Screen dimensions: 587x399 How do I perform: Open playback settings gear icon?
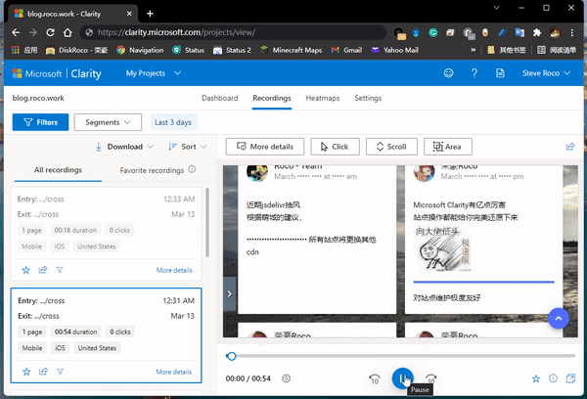point(286,378)
